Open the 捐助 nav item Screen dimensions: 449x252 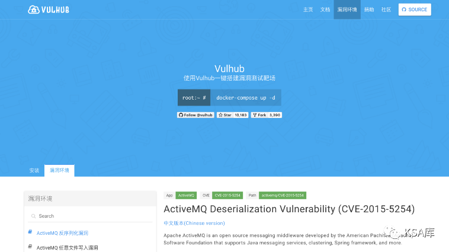(x=369, y=9)
